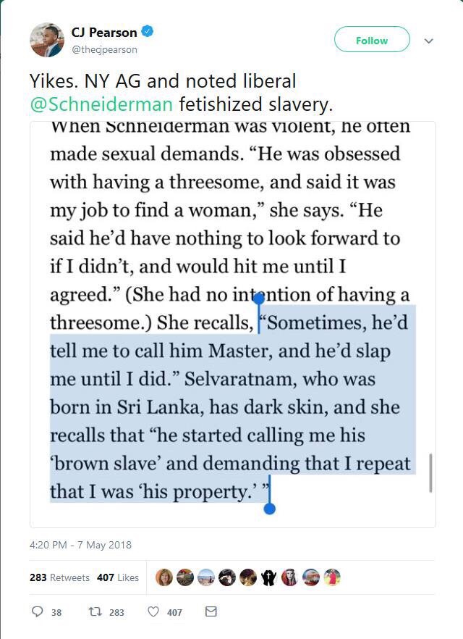The width and height of the screenshot is (463, 639).
Task: Click the first liker avatar with blonde hair
Action: pos(164,577)
